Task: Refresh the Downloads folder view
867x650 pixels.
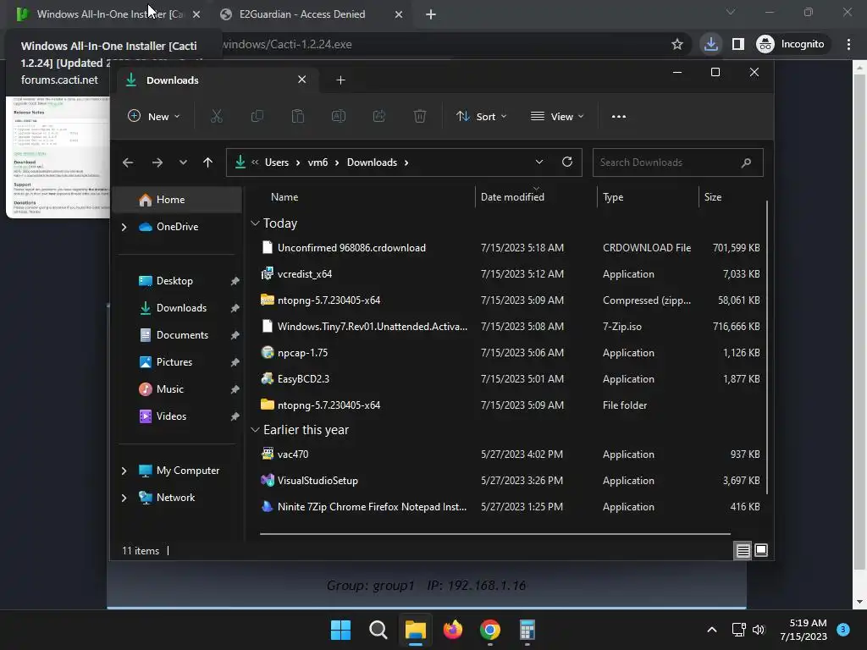Action: point(566,162)
